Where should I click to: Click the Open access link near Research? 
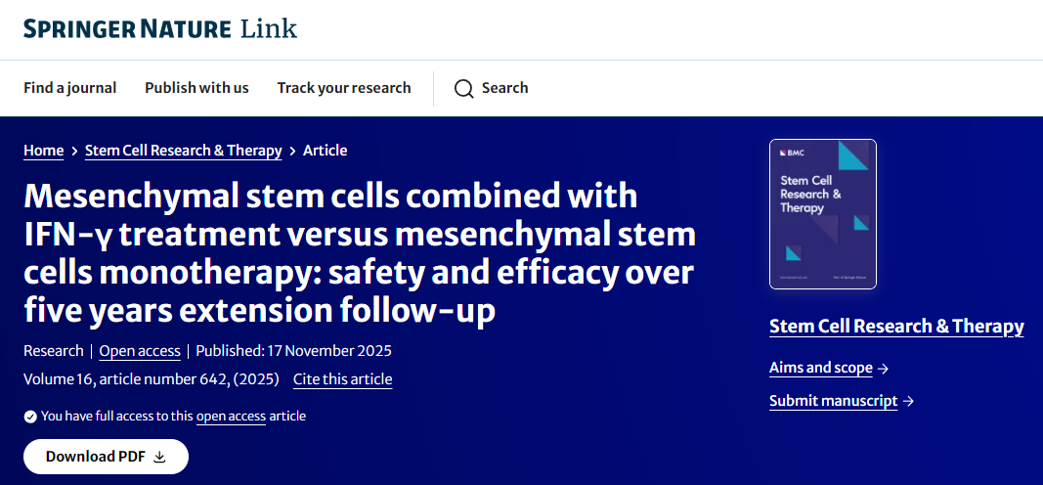click(x=140, y=351)
